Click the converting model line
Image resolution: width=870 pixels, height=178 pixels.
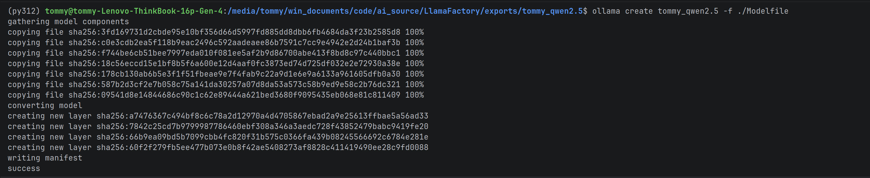[45, 105]
